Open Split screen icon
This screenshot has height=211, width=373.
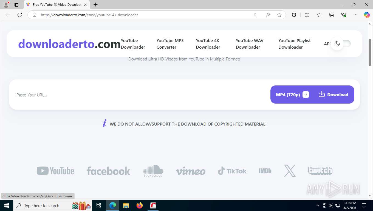coord(307,15)
